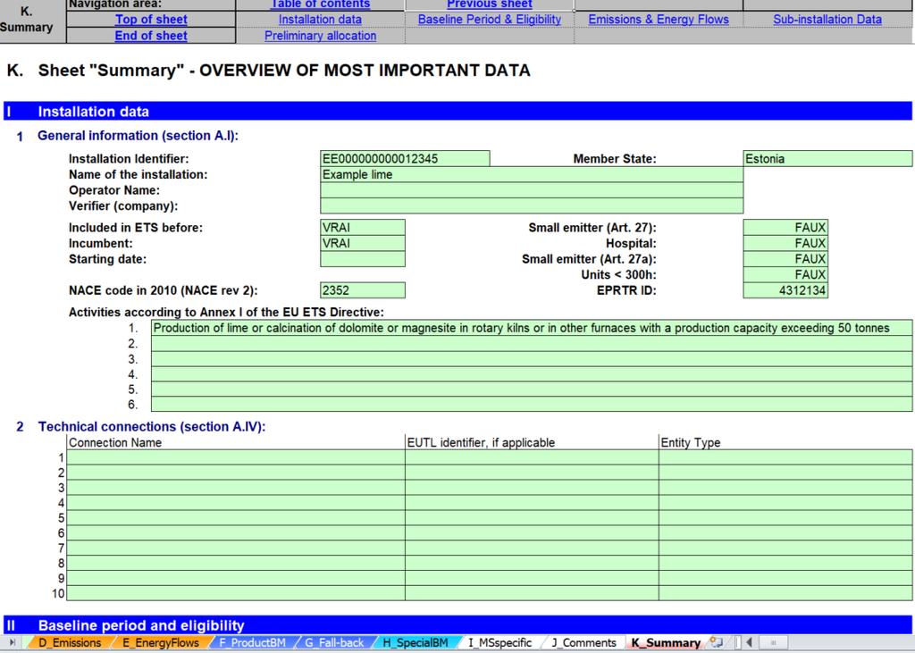Viewport: 915px width, 653px height.
Task: Select EUTL identifier cell in row 3
Action: click(x=532, y=488)
